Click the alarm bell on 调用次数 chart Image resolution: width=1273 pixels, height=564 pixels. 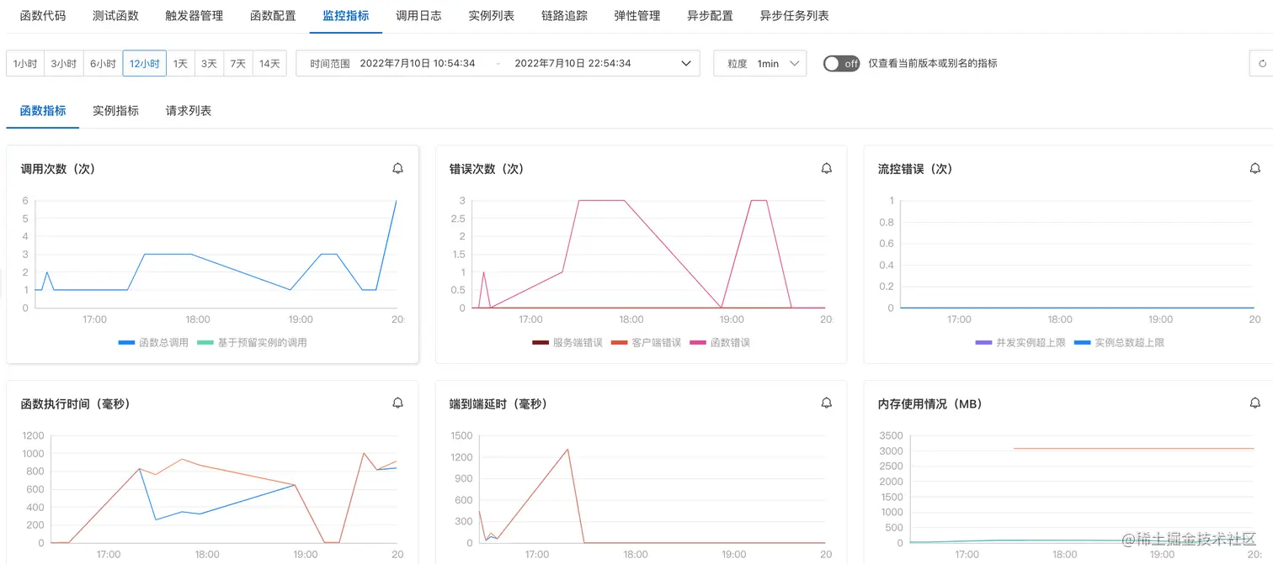(x=398, y=169)
